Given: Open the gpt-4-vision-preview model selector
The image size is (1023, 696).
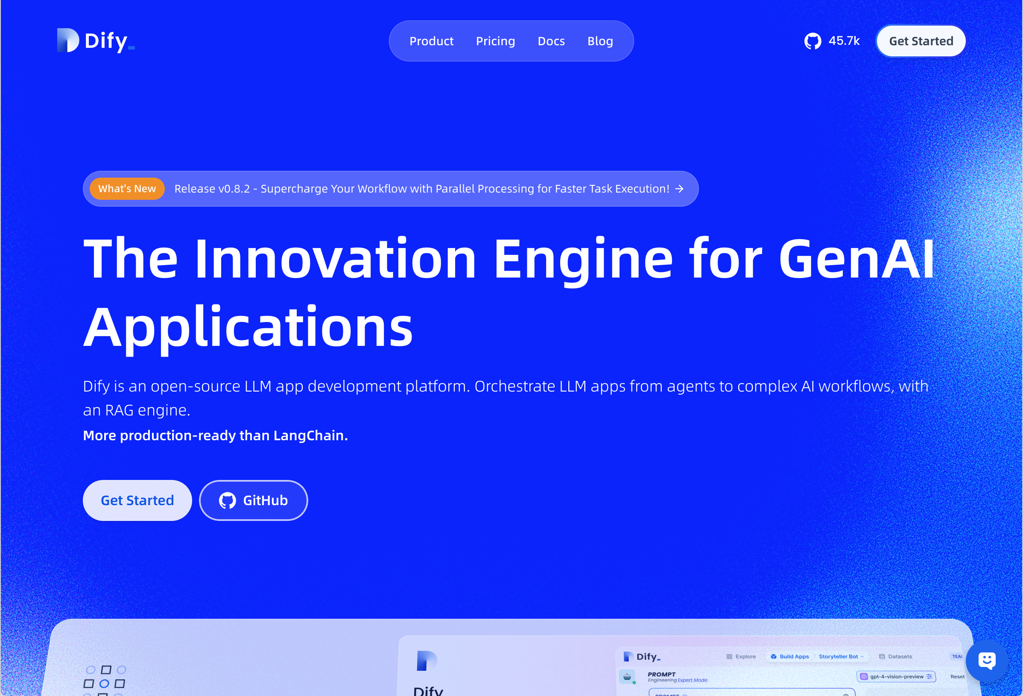Looking at the screenshot, I should click(x=895, y=677).
